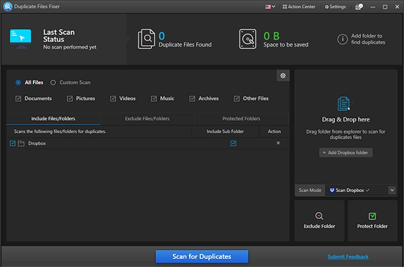Open the language flag selector
This screenshot has width=404, height=267.
[270, 7]
